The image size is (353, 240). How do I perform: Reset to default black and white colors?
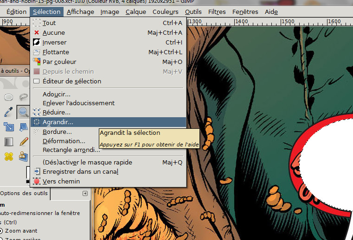coord(28,181)
